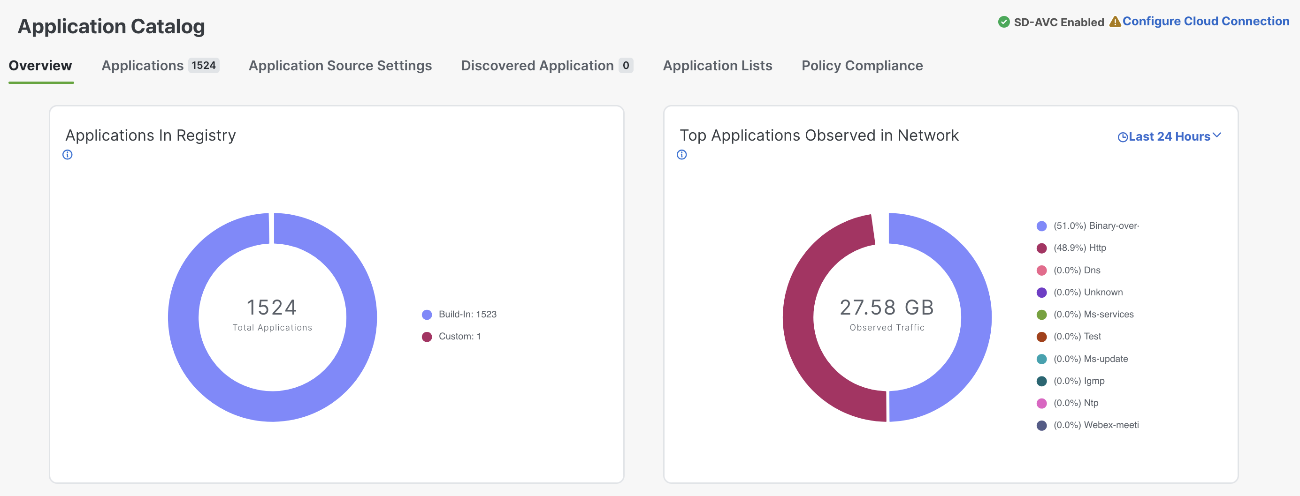Click info icon under Applications In Registry
The width and height of the screenshot is (1300, 496).
click(x=67, y=155)
